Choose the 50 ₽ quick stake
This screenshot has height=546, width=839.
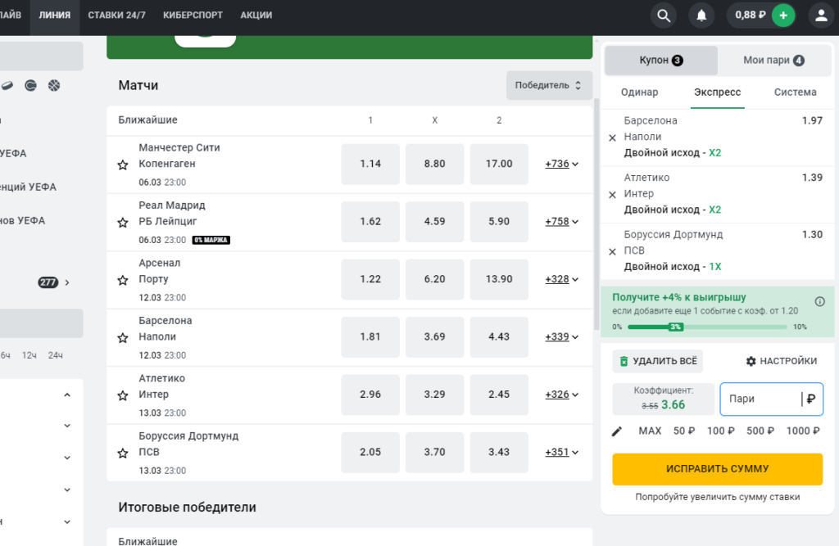(684, 431)
